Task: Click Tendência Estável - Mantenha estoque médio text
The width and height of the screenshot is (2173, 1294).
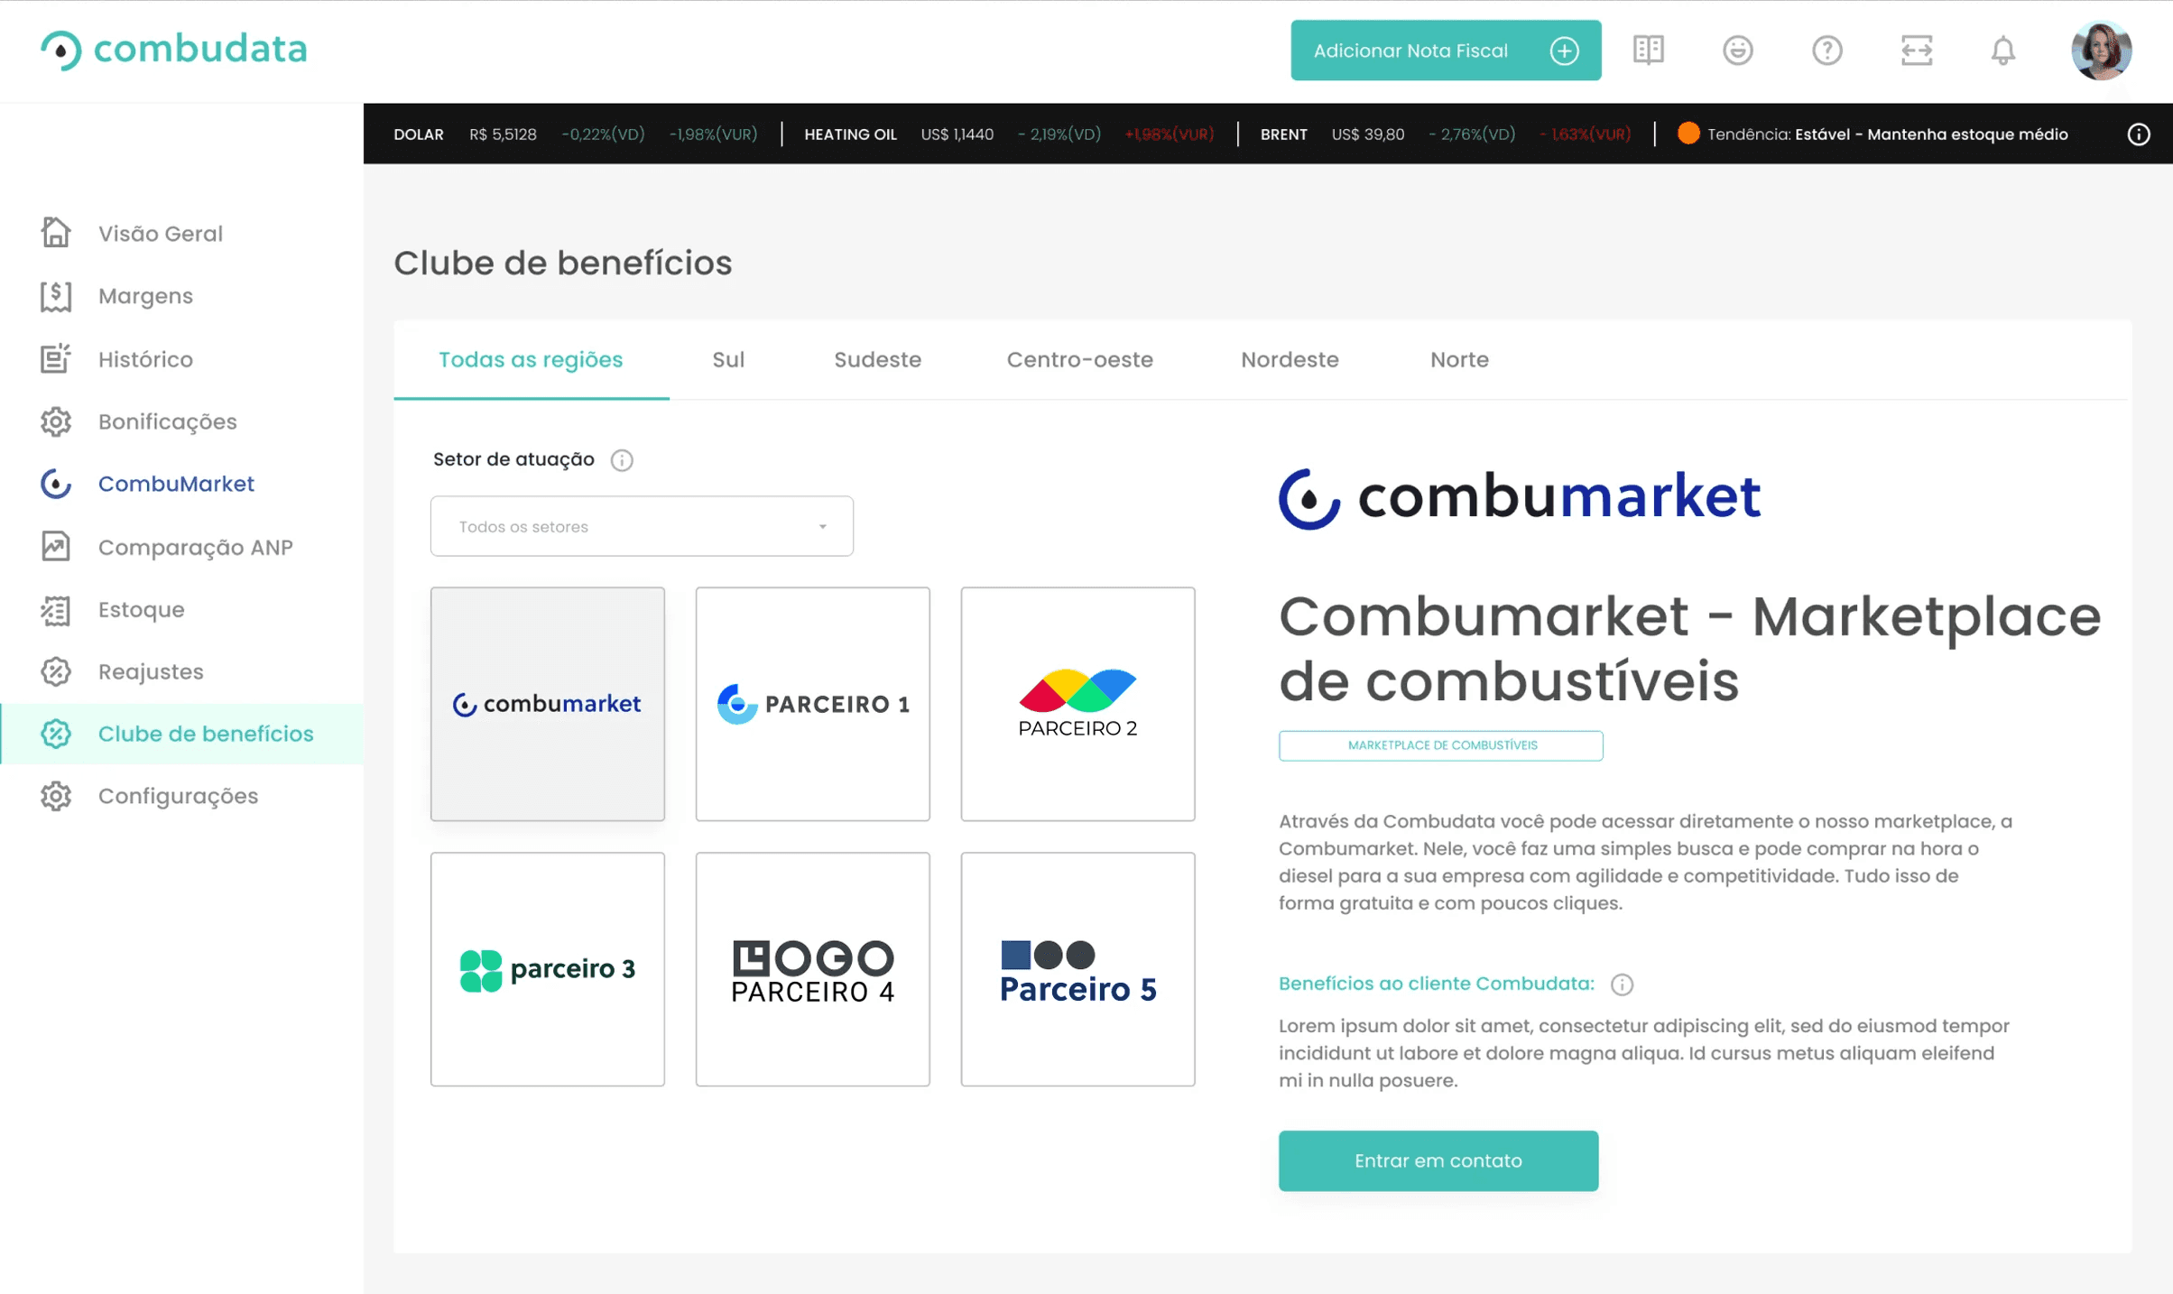Action: [1887, 134]
